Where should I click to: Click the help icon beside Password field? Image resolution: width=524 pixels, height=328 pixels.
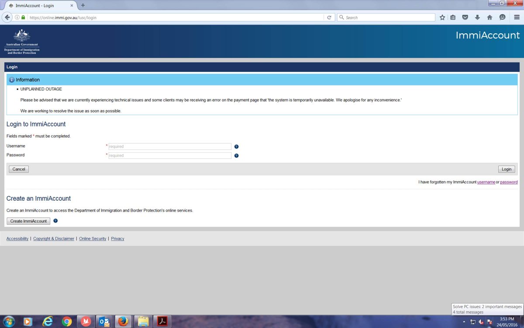tap(236, 156)
